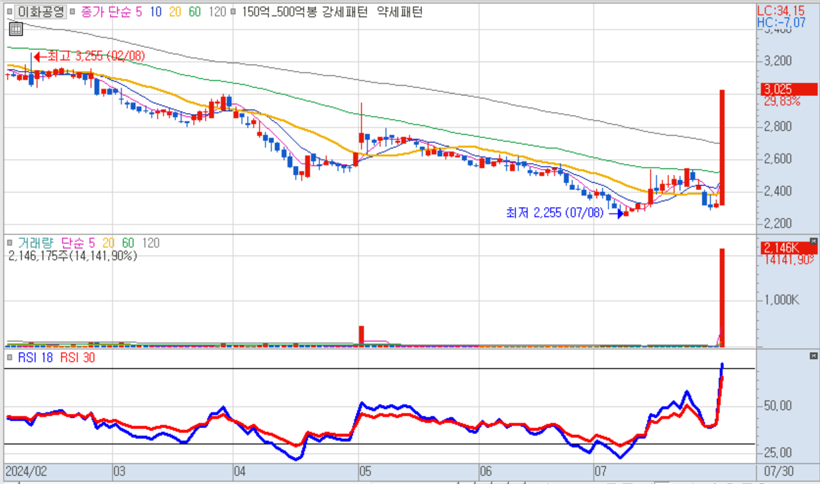Select the price 60-day moving average label
This screenshot has height=484, width=820.
click(x=195, y=12)
